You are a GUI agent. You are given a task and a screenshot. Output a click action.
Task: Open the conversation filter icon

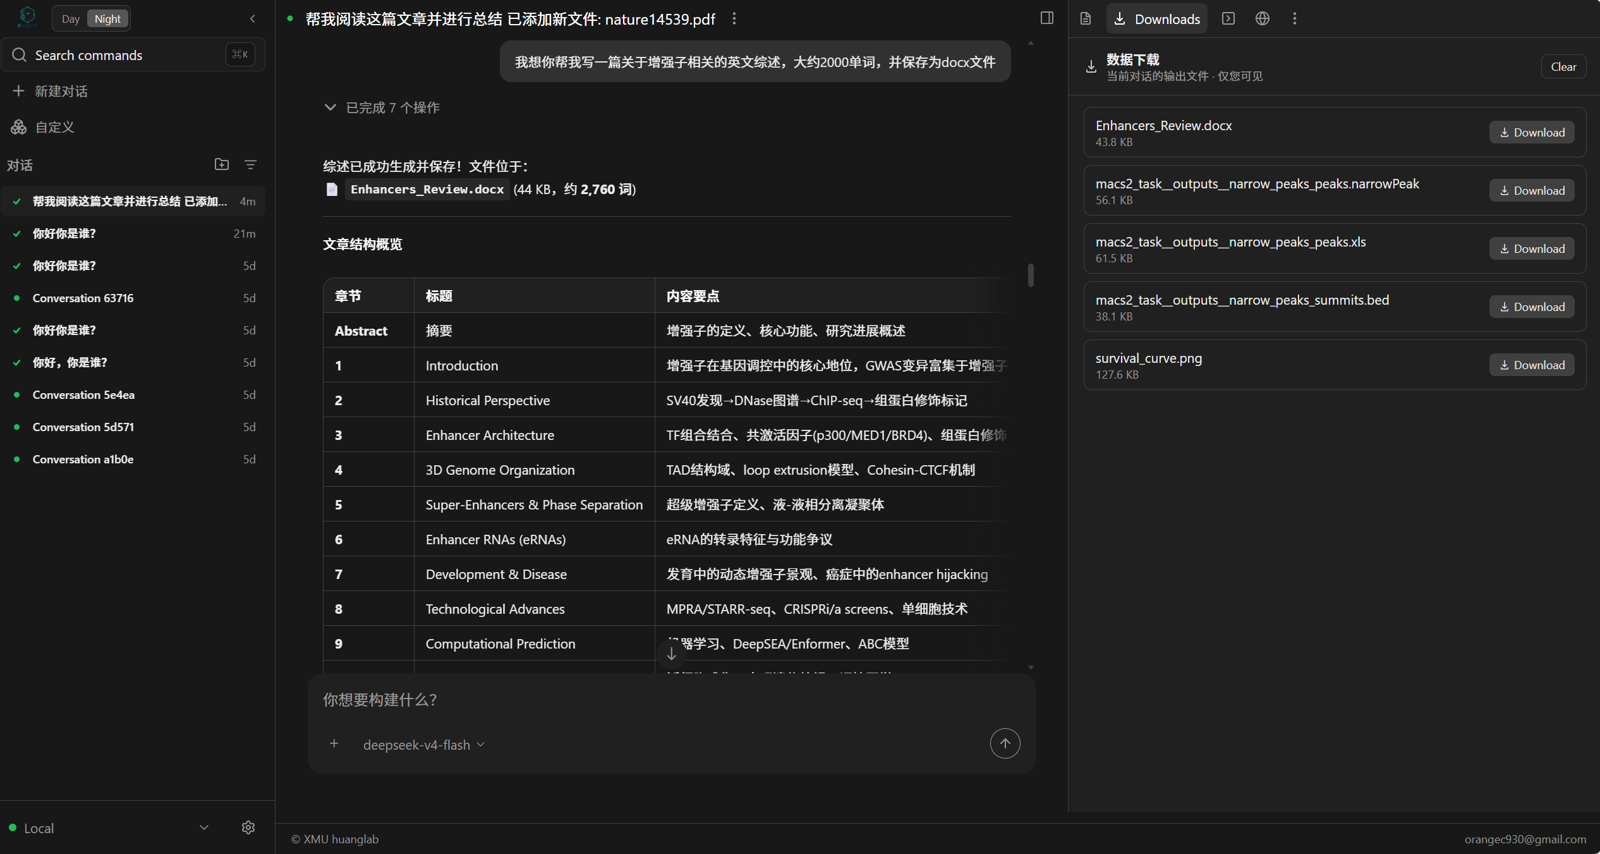pos(250,164)
